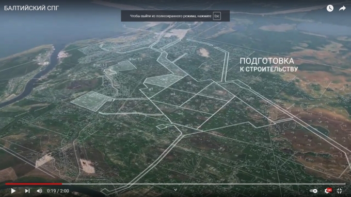Screen dimensions: 351x197
Task: Click the 0:19 / 2:00 time display
Action: [x=58, y=191]
